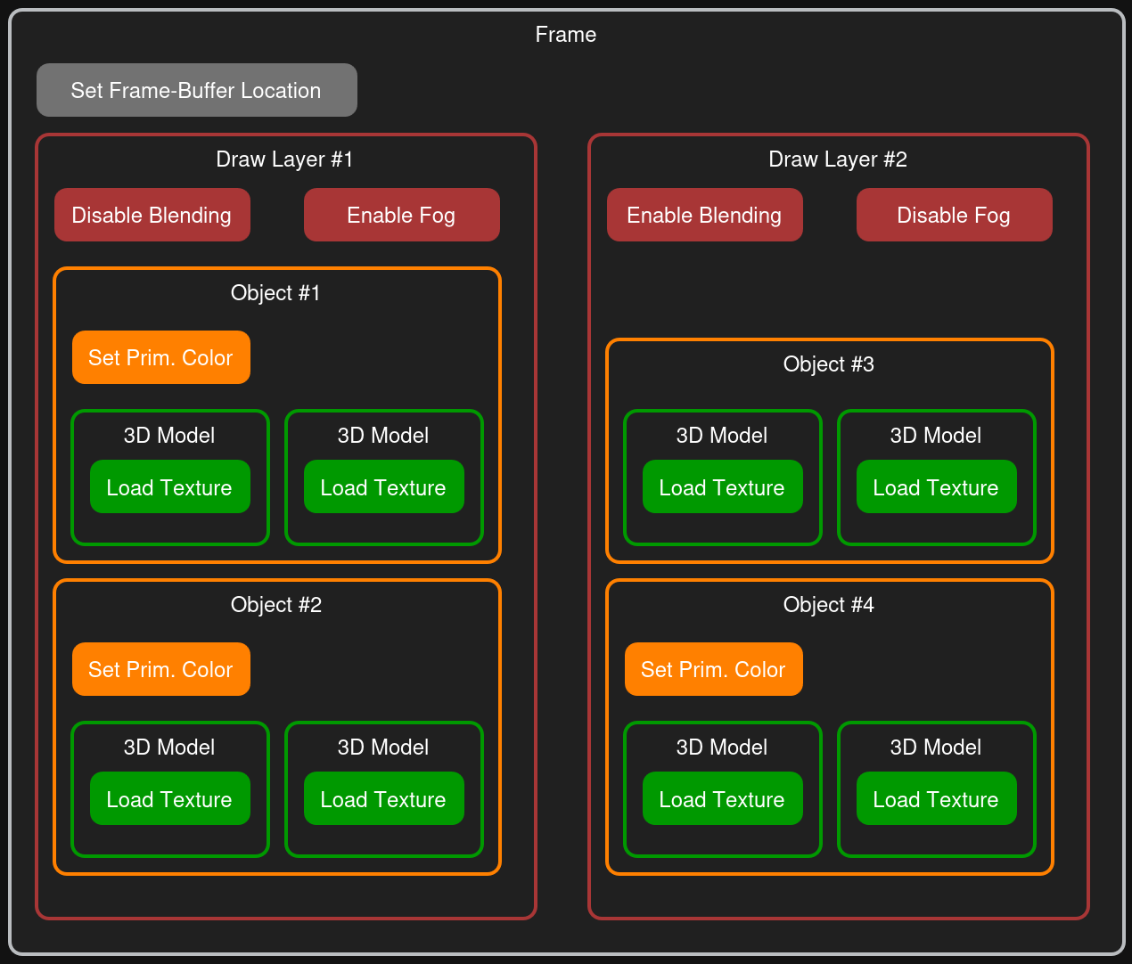Click the Disable Fog block

pyautogui.click(x=954, y=215)
